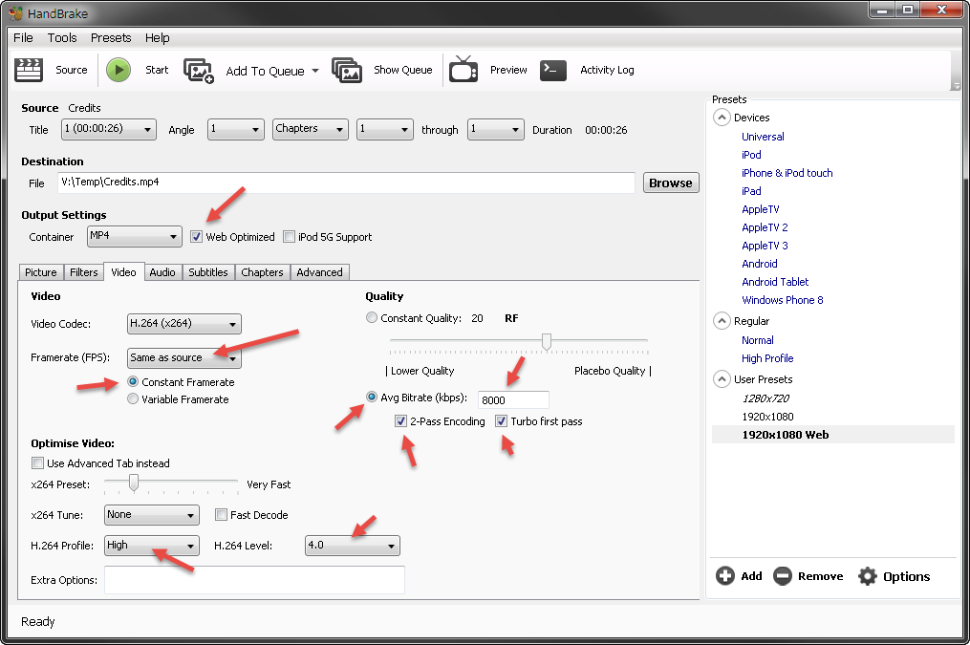Toggle the Web Optimized checkbox
This screenshot has width=970, height=645.
196,236
